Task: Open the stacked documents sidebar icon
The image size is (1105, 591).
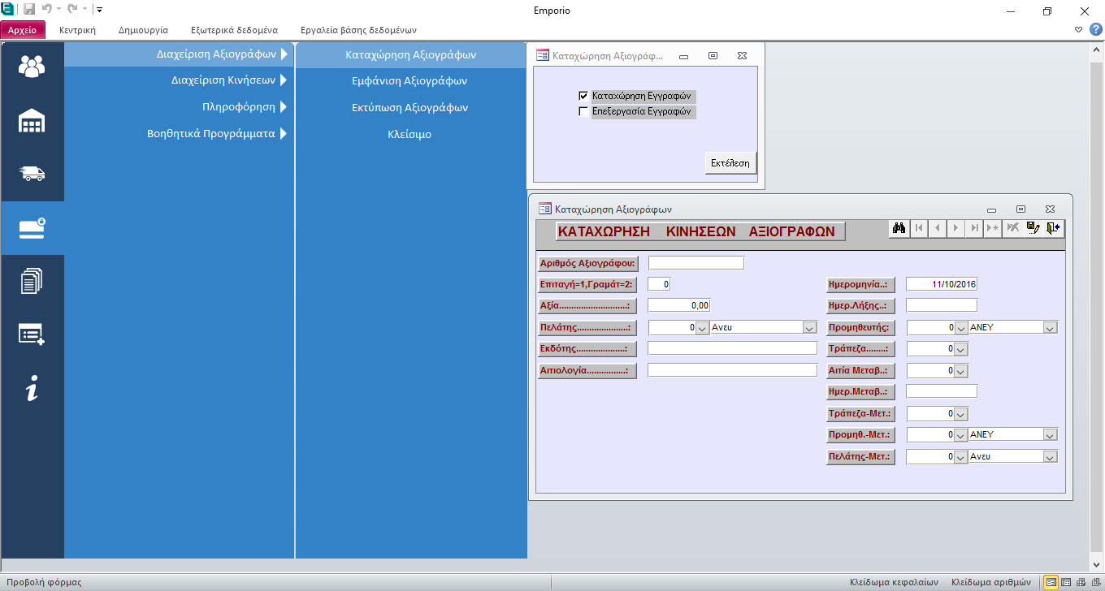Action: 32,282
